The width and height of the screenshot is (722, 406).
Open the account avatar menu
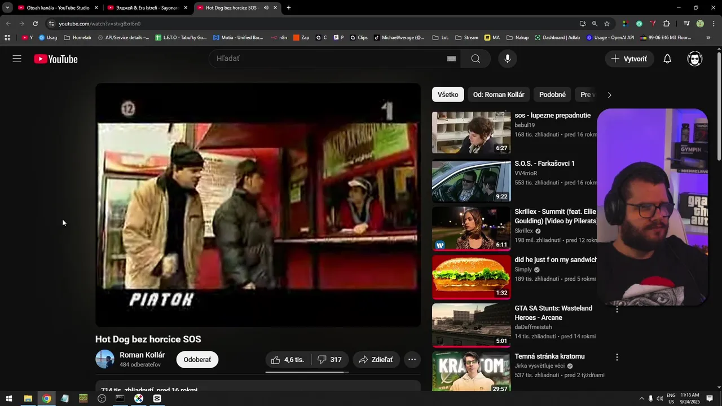695,59
